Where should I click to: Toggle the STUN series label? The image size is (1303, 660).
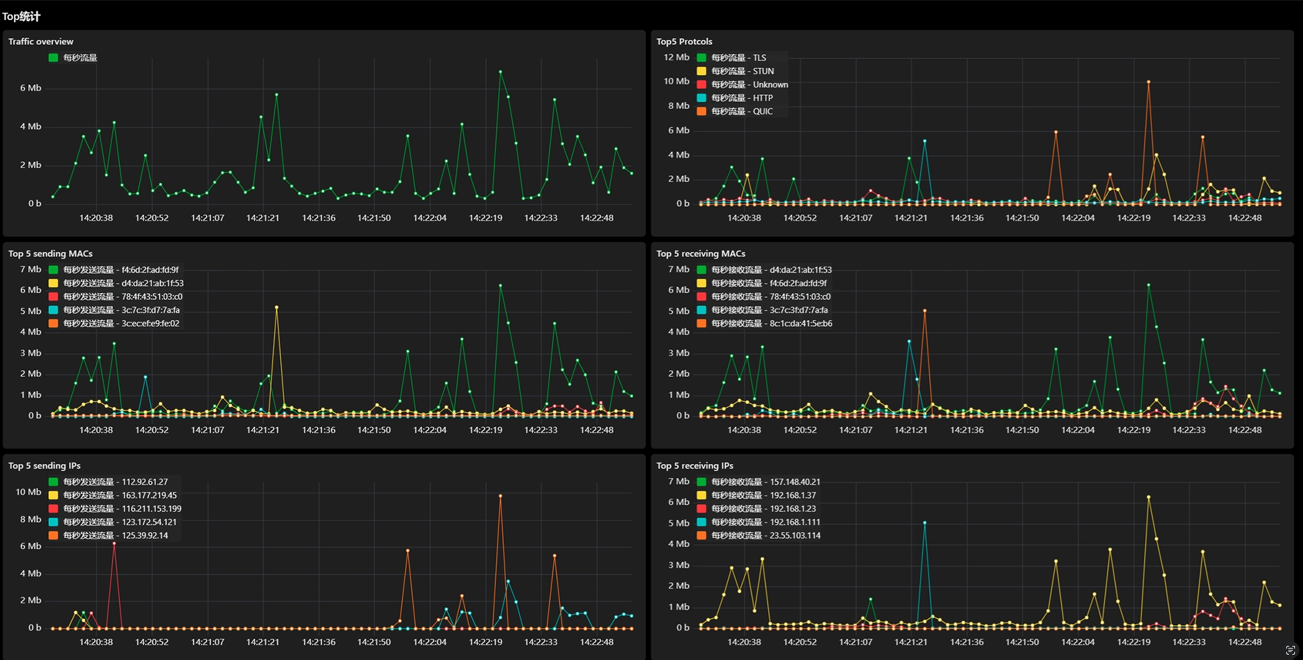click(743, 71)
